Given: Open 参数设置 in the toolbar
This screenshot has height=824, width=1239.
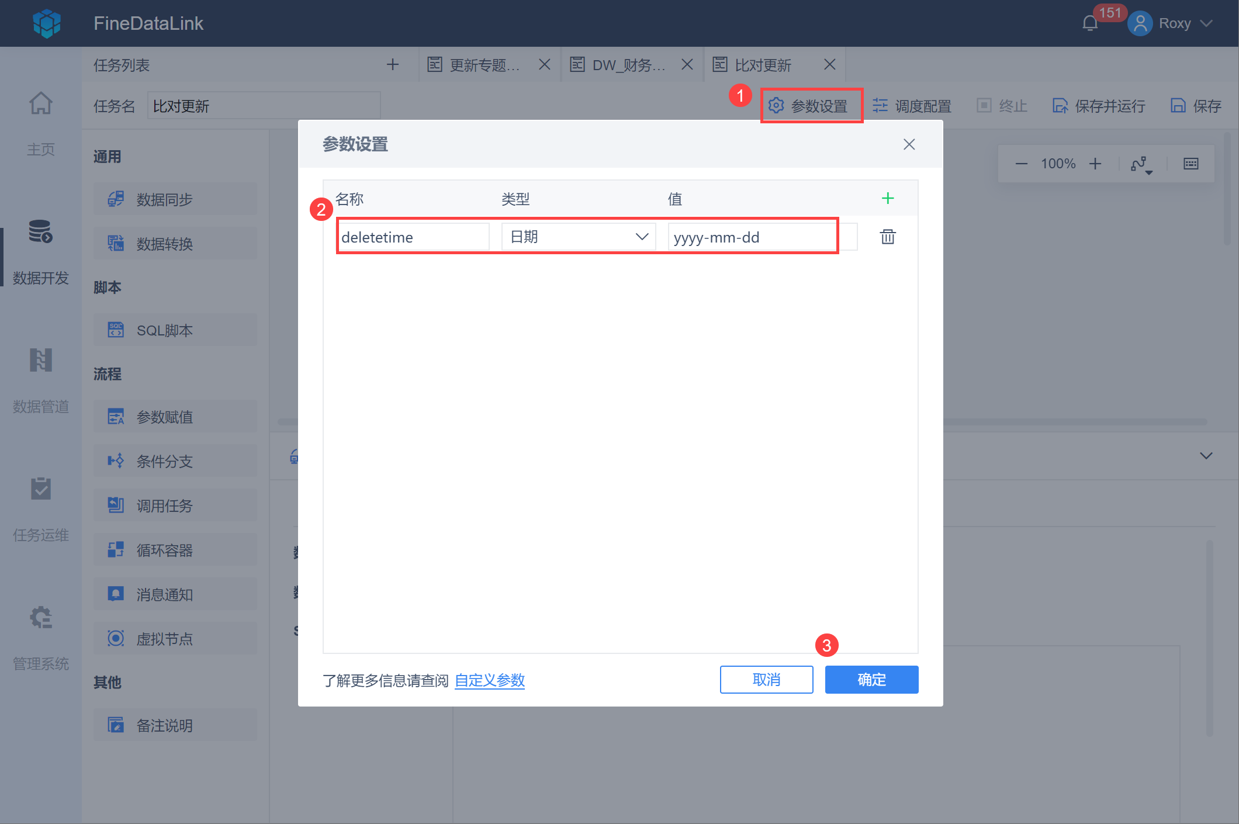Looking at the screenshot, I should click(811, 106).
